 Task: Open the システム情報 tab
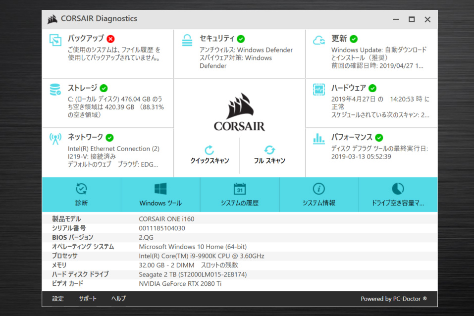tap(319, 195)
